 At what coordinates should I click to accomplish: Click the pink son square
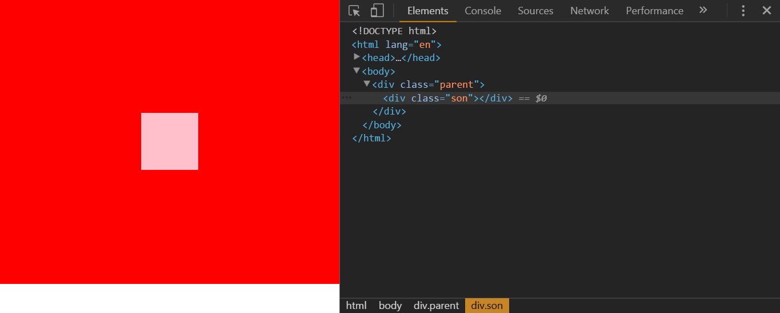[170, 141]
